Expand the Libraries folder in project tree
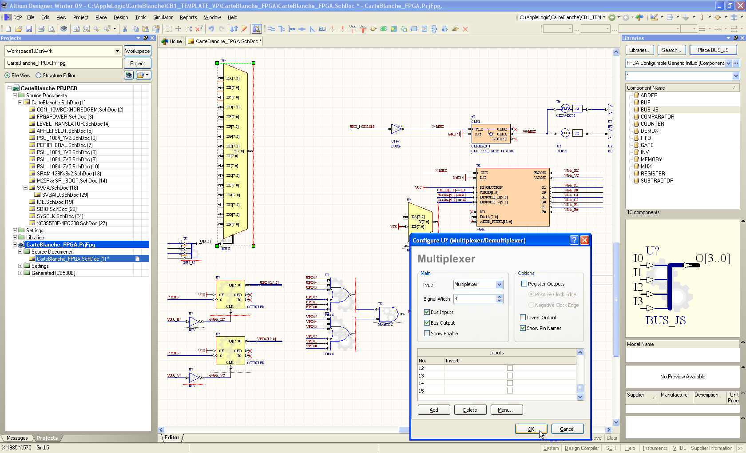Viewport: 746px width, 453px height. tap(15, 238)
